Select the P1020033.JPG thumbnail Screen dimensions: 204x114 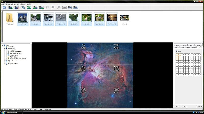tap(61, 19)
